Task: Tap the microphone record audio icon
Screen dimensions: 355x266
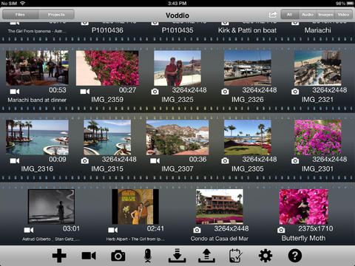Action: point(148,256)
